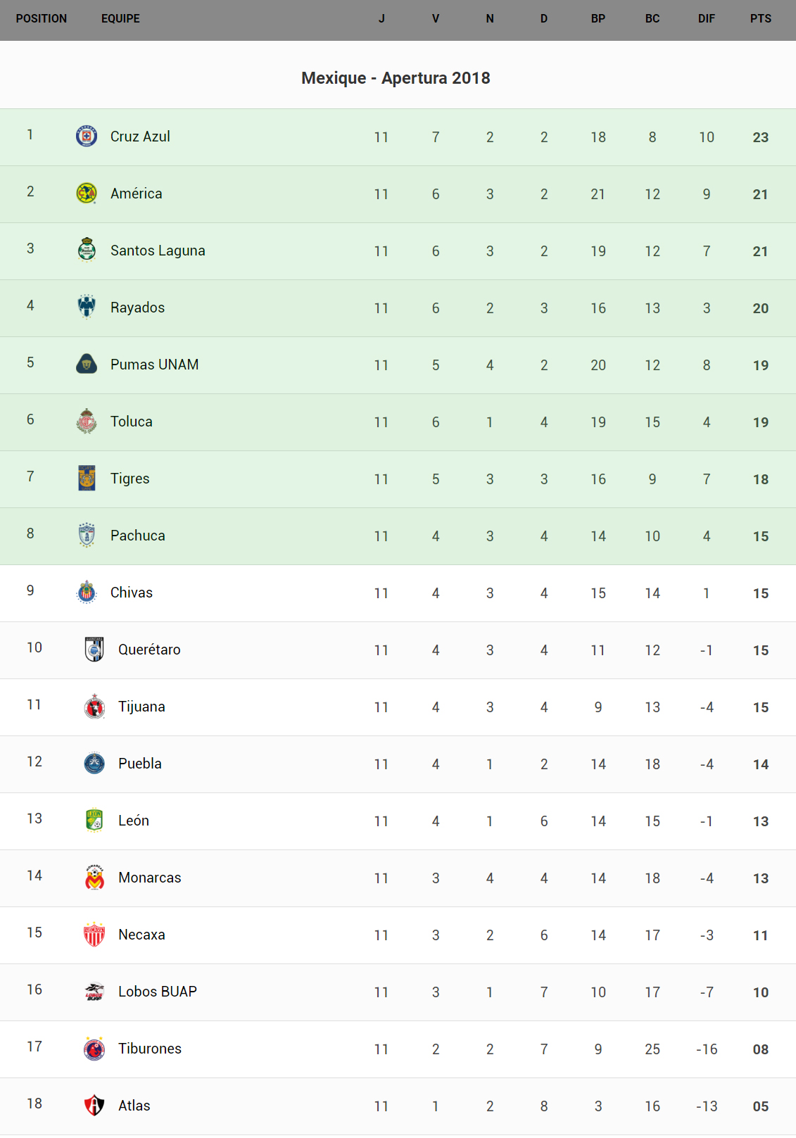The width and height of the screenshot is (796, 1138).
Task: Click the Atlas club logo
Action: point(94,1105)
